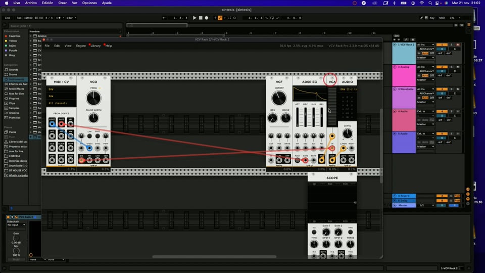
Task: Toggle the Link button
Action: pos(8,18)
